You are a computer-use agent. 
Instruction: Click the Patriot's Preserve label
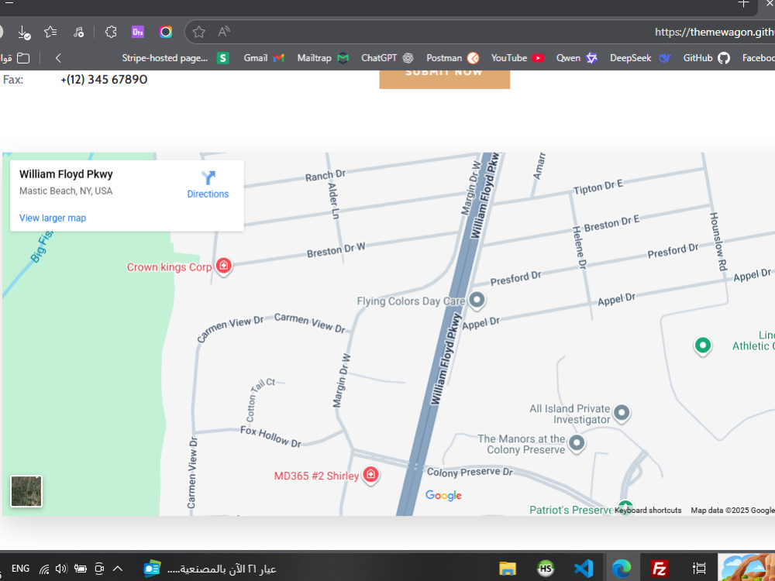[570, 510]
